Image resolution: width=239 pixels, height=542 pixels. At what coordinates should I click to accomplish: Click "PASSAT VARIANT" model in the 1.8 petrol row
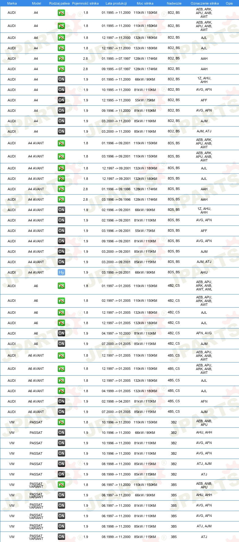tap(36, 485)
